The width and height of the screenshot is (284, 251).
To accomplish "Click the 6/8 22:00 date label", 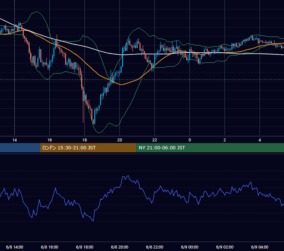I will click(155, 247).
